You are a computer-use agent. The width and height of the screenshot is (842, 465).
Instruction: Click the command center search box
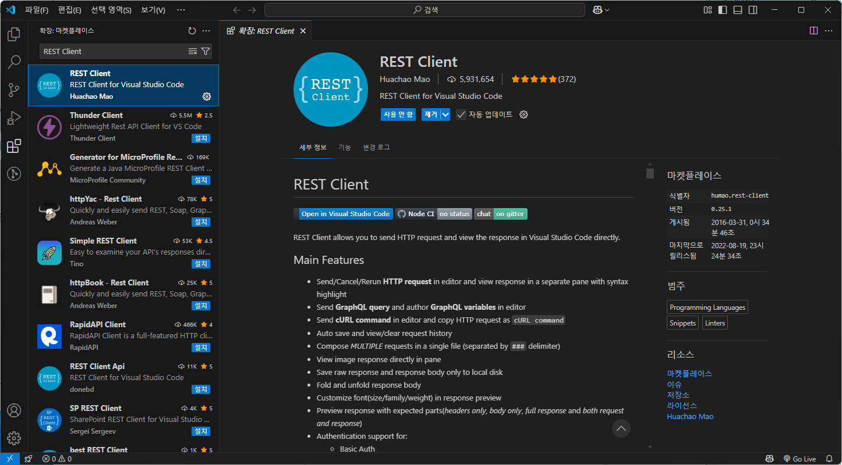click(424, 10)
